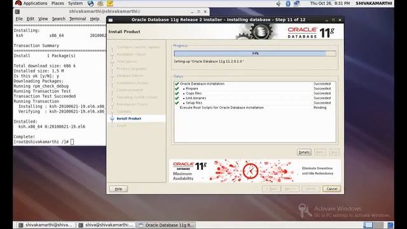Image resolution: width=407 pixels, height=229 pixels.
Task: Click the Install Product step bullet marker
Action: point(112,119)
